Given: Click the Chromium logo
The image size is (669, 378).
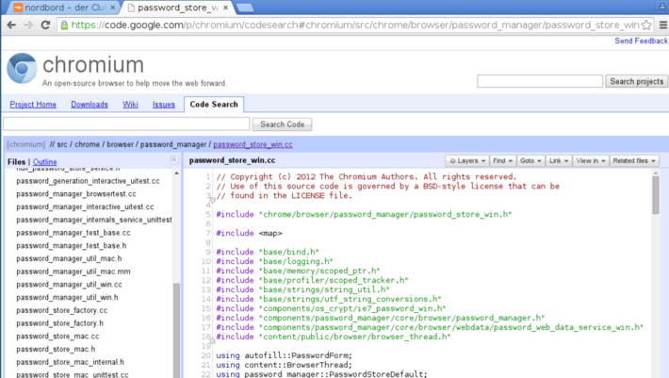Looking at the screenshot, I should point(22,68).
